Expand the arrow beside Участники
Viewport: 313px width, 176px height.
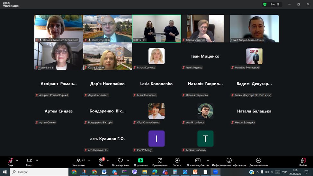click(x=89, y=160)
